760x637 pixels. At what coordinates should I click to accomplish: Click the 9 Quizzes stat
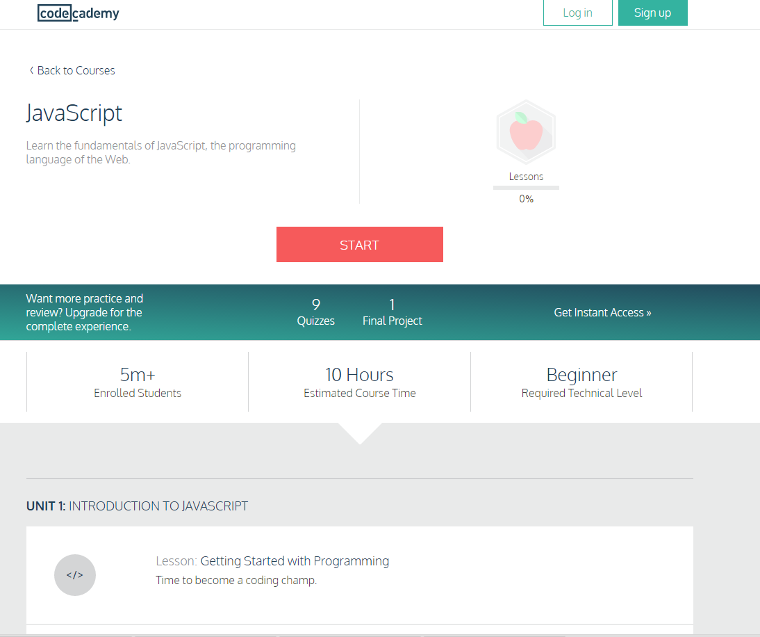point(316,312)
